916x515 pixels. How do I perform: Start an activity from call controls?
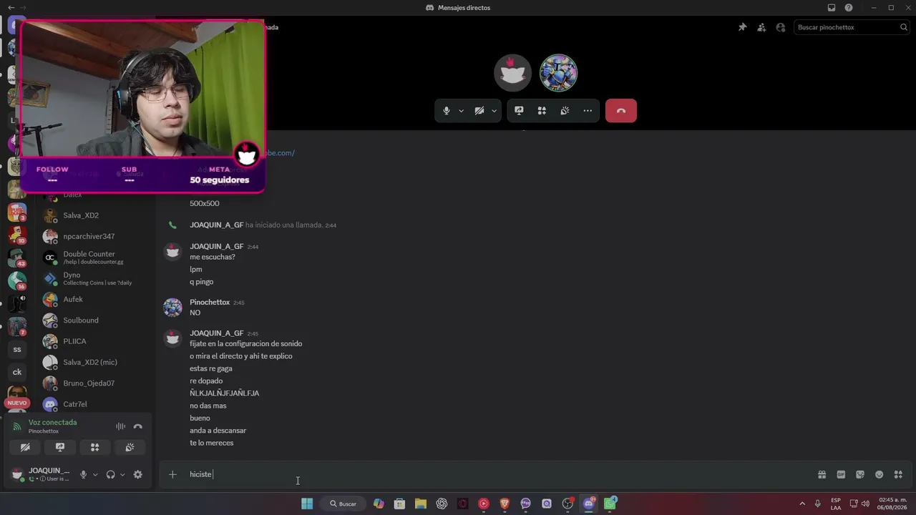(542, 111)
